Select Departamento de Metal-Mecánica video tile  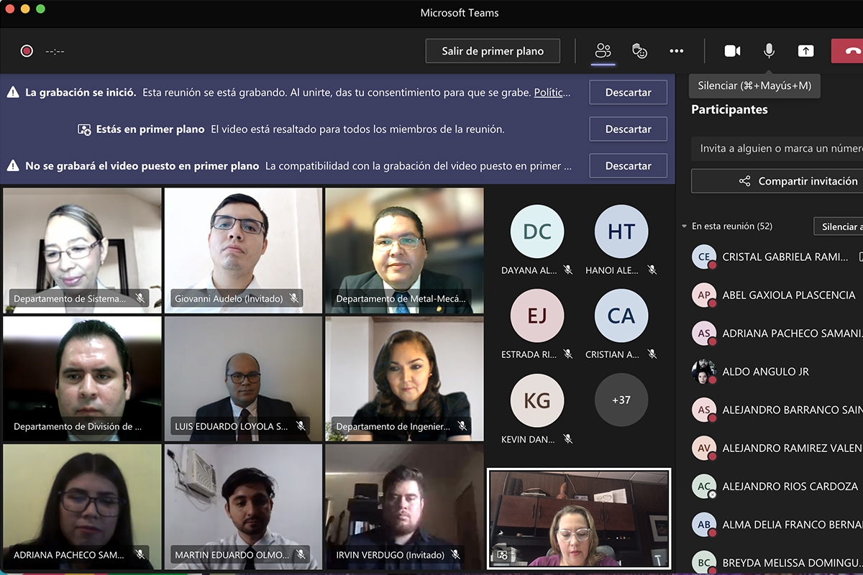(x=404, y=251)
